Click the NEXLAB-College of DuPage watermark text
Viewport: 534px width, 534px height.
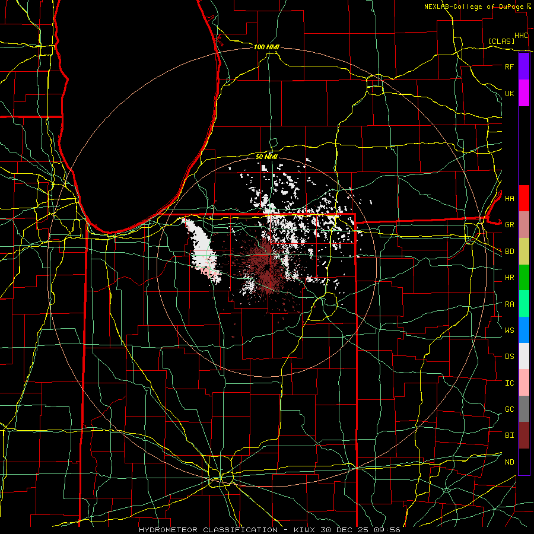coord(473,7)
